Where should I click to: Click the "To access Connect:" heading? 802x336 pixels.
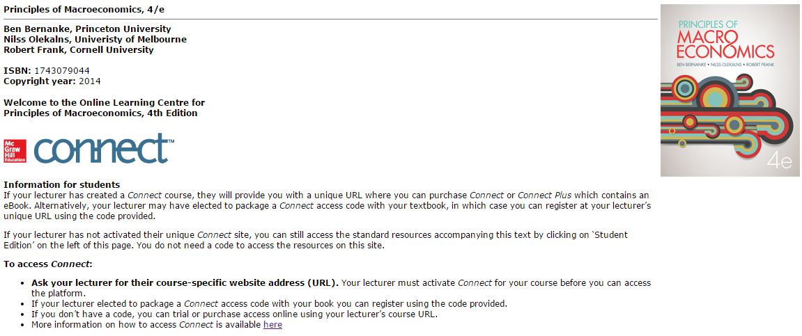[x=48, y=264]
